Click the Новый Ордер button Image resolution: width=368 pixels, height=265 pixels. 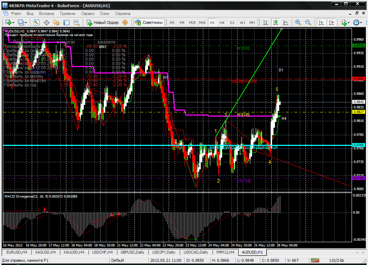(x=103, y=22)
